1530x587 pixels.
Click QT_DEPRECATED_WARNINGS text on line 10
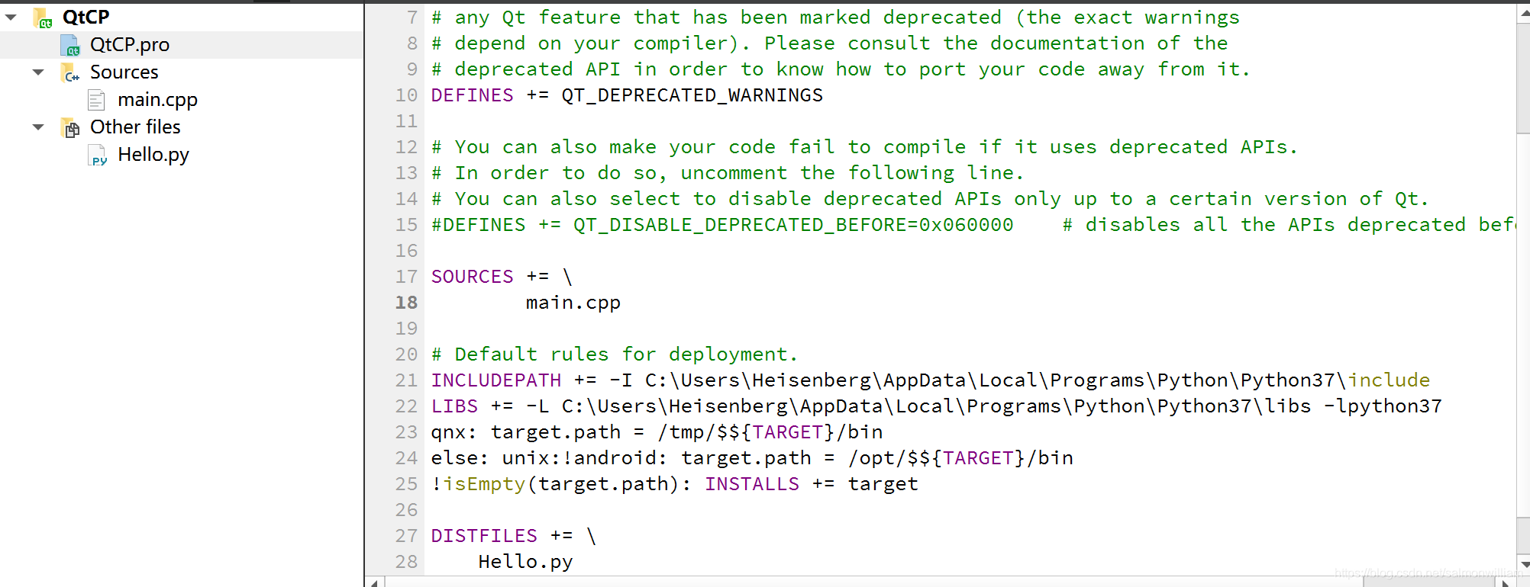(692, 95)
